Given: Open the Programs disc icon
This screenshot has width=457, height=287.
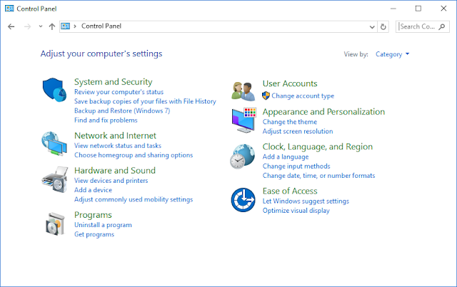Looking at the screenshot, I should (55, 223).
